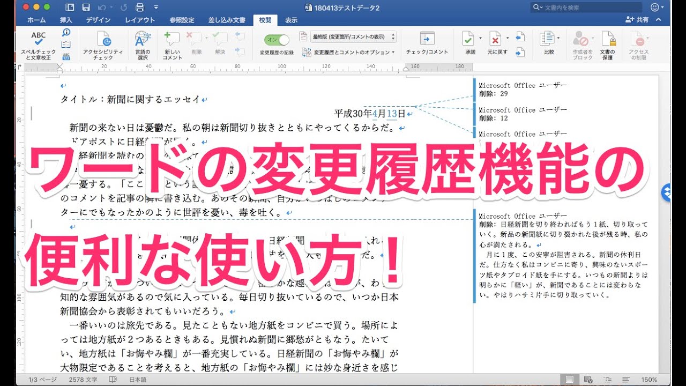Click 日本語 language in status bar

138,380
